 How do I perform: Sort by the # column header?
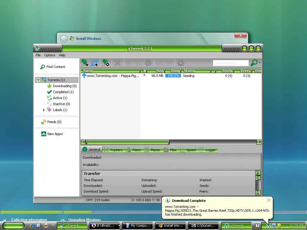[144, 71]
